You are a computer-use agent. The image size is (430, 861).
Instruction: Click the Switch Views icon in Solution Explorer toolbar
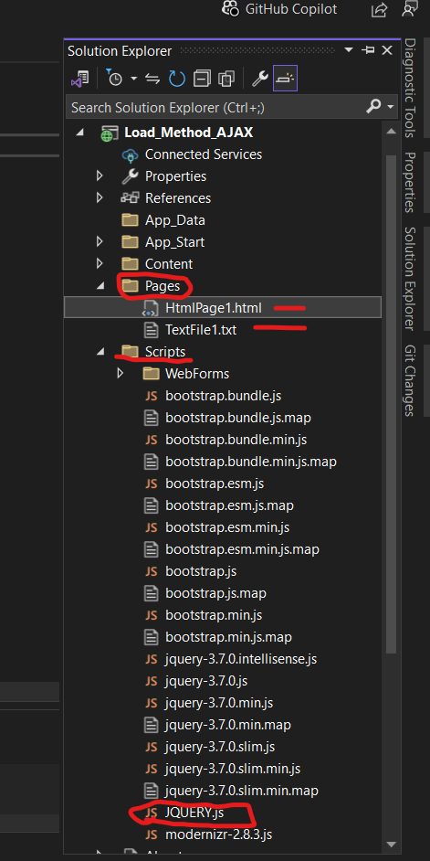80,79
